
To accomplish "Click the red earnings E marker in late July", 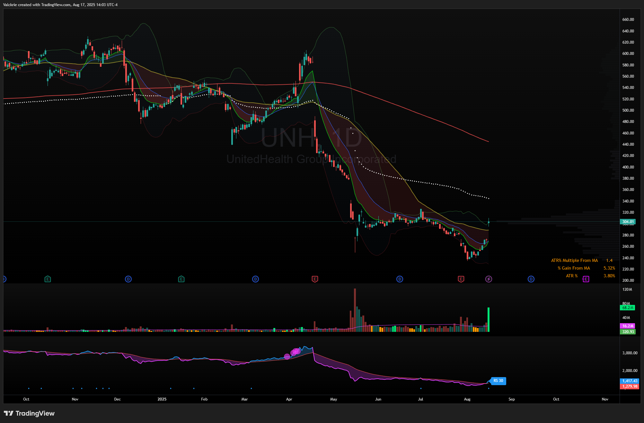I will click(461, 279).
